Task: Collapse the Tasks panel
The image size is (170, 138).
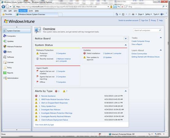Action: coord(161,38)
